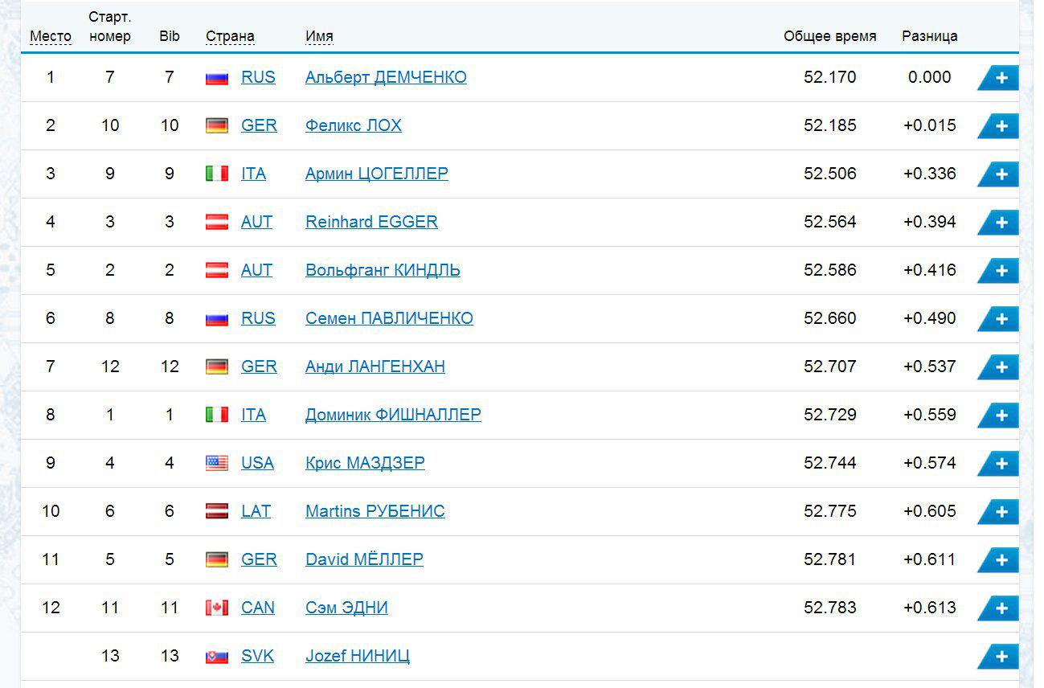Click the Russian flag beside Альберт ДЕМЧЕНКО
The image size is (1044, 688).
pyautogui.click(x=217, y=78)
